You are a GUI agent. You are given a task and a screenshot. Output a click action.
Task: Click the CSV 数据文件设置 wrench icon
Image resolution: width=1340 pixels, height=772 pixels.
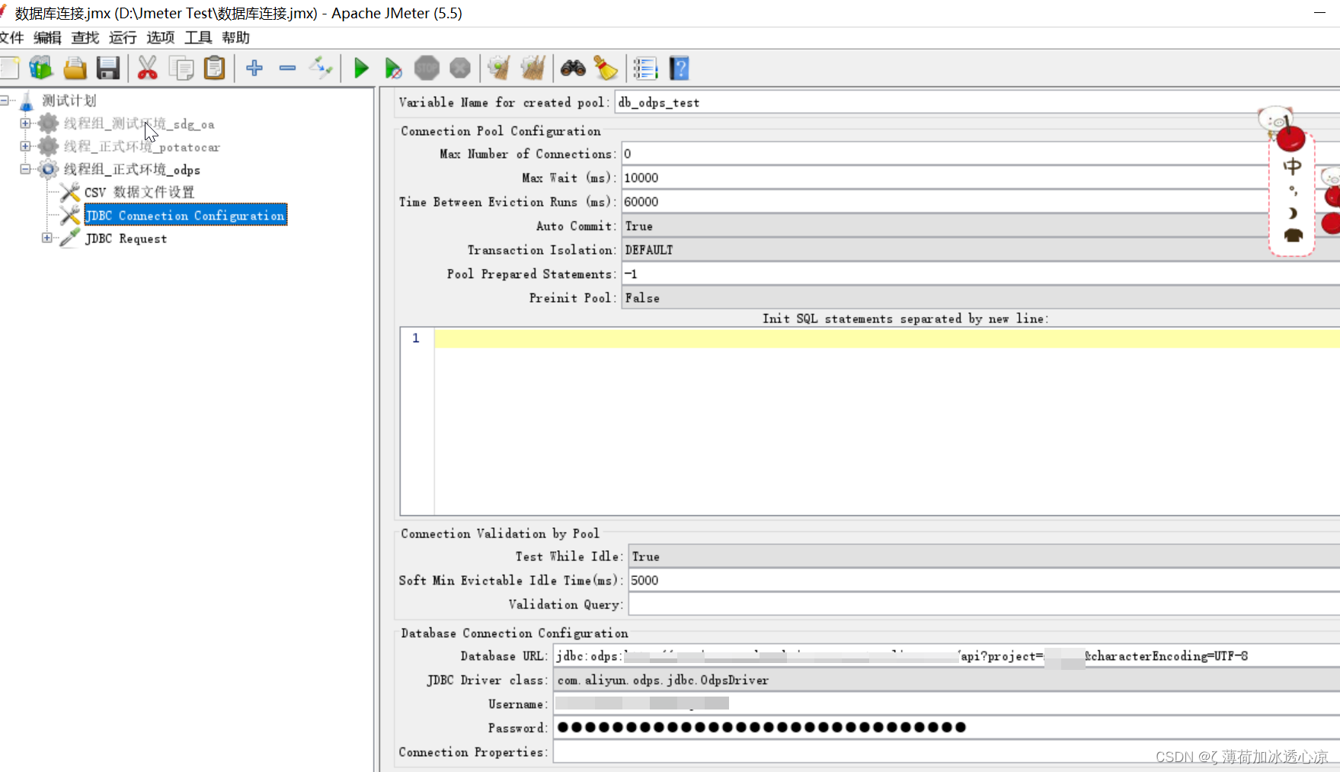[x=69, y=192]
